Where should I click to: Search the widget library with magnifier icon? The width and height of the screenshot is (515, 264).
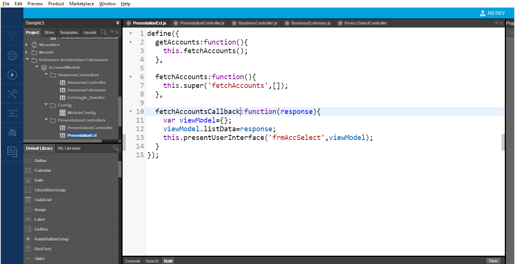(116, 148)
